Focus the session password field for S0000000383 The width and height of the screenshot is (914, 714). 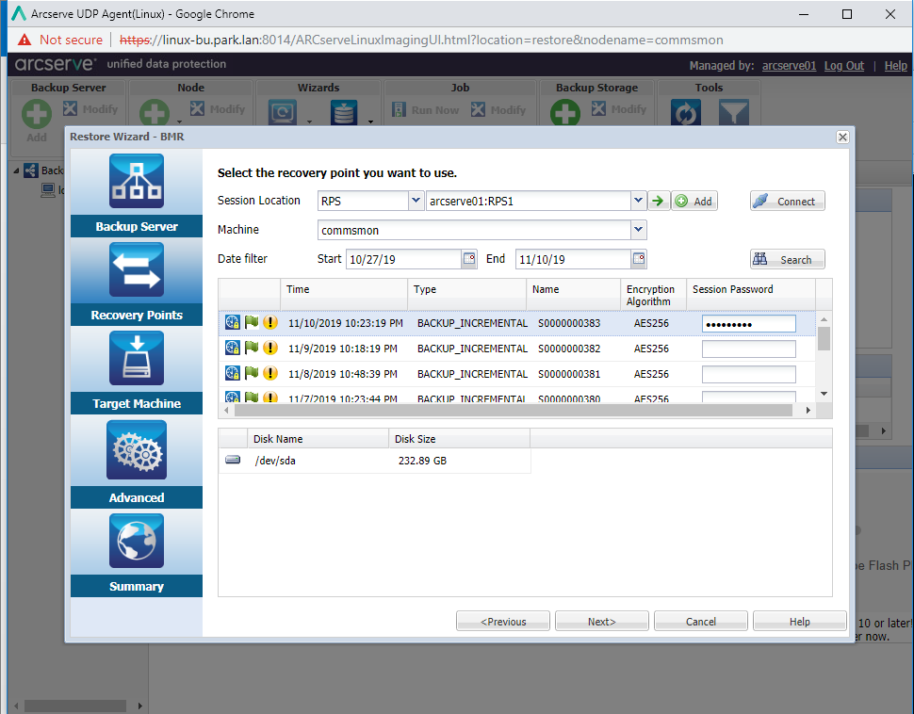point(749,323)
